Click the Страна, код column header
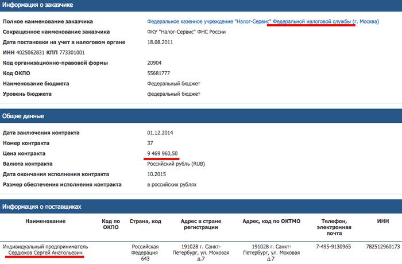 click(x=145, y=221)
